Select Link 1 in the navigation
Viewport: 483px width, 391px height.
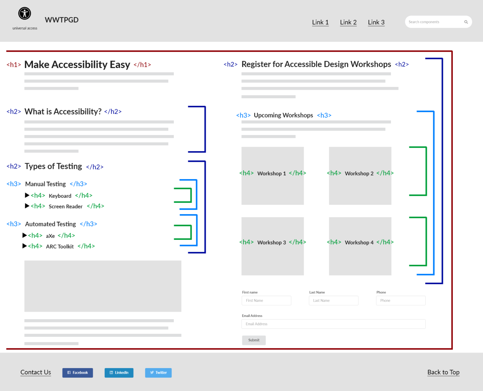pyautogui.click(x=320, y=22)
